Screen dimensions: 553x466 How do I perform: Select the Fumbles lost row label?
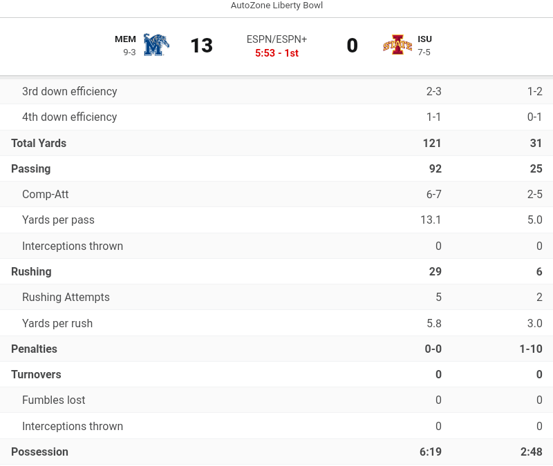point(53,400)
